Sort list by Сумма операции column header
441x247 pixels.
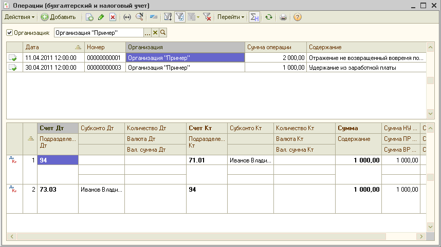click(x=275, y=47)
